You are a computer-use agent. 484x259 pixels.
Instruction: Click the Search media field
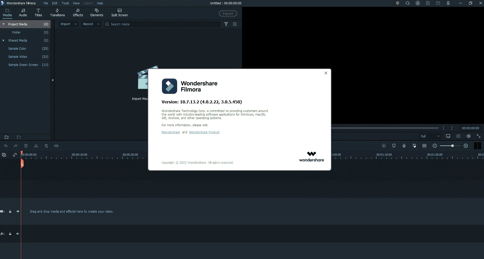[162, 24]
